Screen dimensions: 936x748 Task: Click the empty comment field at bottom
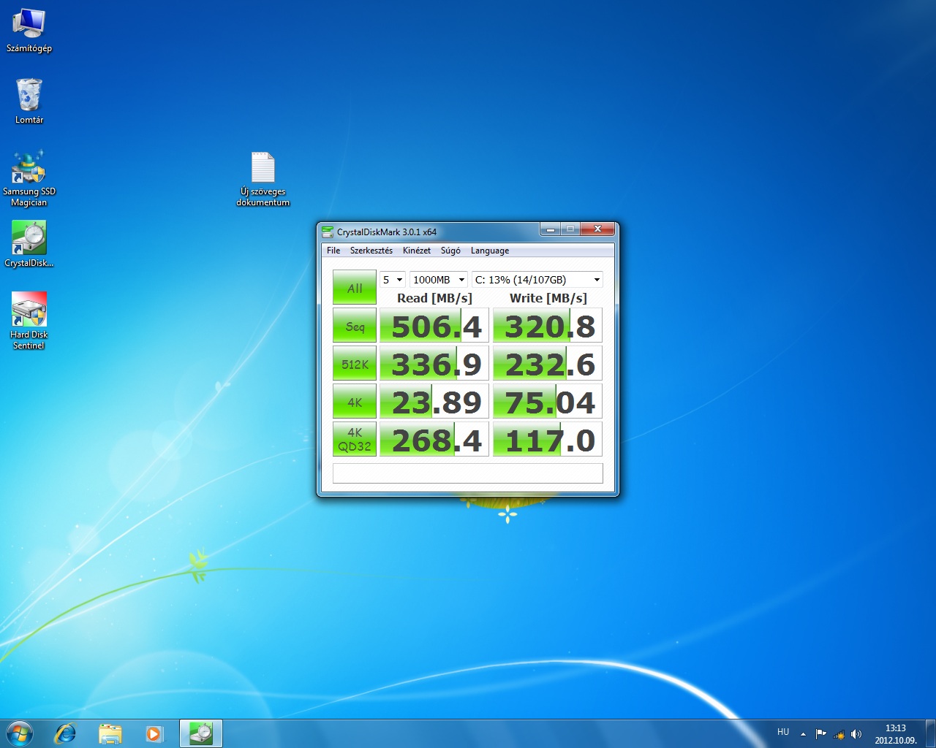468,473
